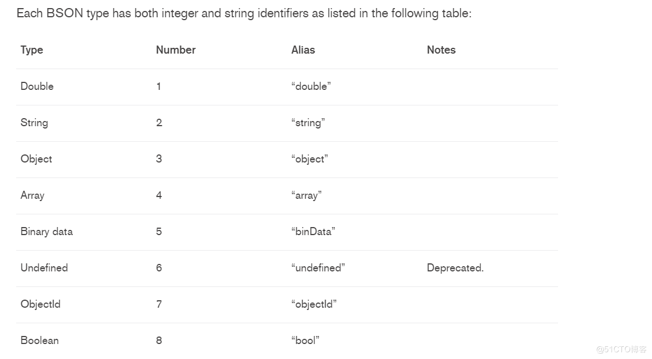Click the BSON type intro sentence
Image resolution: width=652 pixels, height=359 pixels.
click(244, 13)
